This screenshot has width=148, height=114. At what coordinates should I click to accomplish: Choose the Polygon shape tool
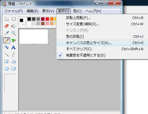pyautogui.click(x=13, y=62)
